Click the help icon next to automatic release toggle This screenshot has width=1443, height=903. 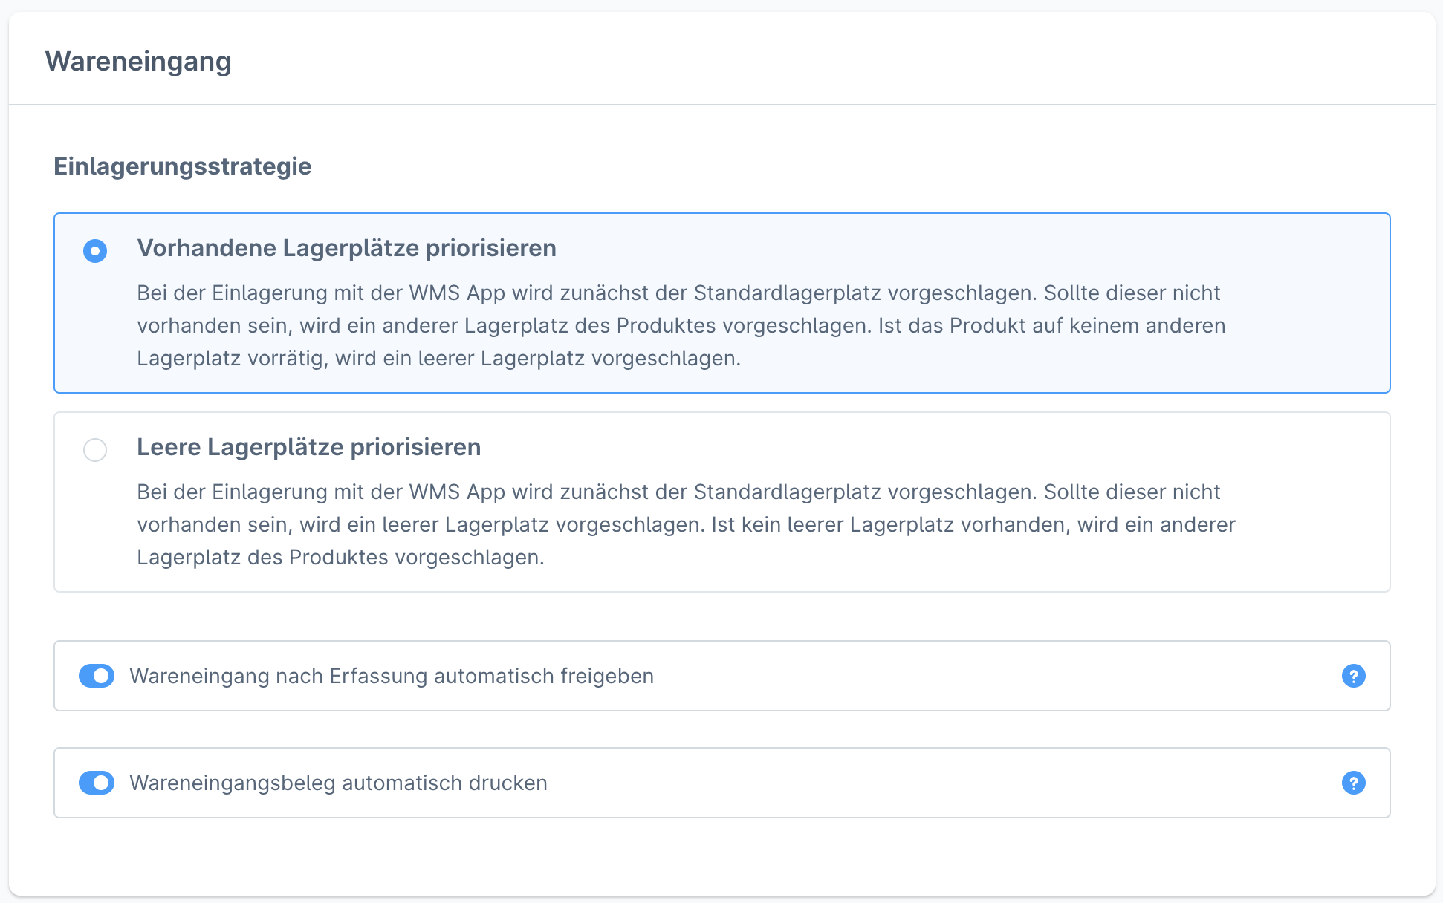[x=1355, y=676]
